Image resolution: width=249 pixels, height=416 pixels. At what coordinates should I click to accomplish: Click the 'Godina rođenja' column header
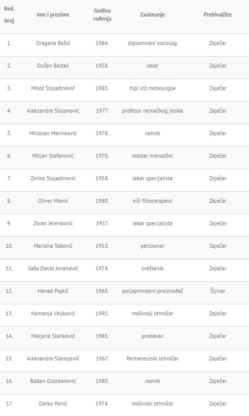[x=102, y=15]
